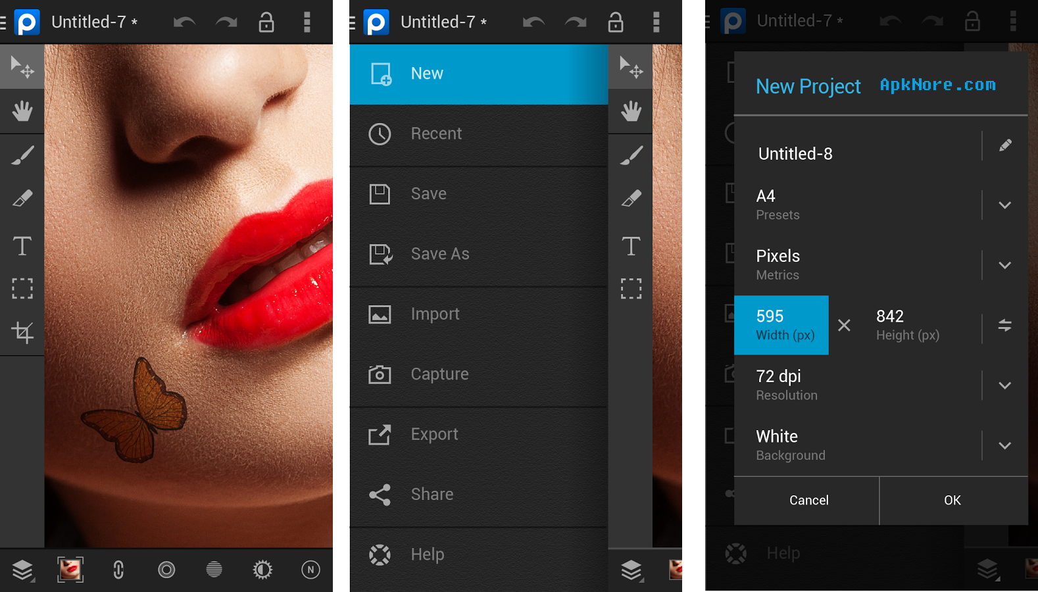Choose Save in the file menu
Viewport: 1038px width, 592px height.
click(x=479, y=194)
